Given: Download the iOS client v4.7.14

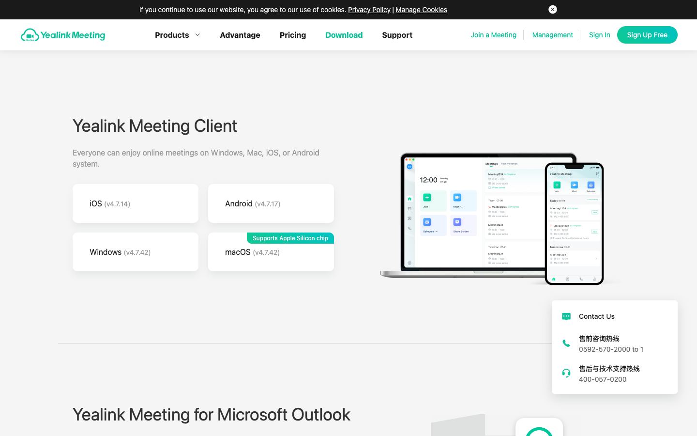Looking at the screenshot, I should pos(136,203).
